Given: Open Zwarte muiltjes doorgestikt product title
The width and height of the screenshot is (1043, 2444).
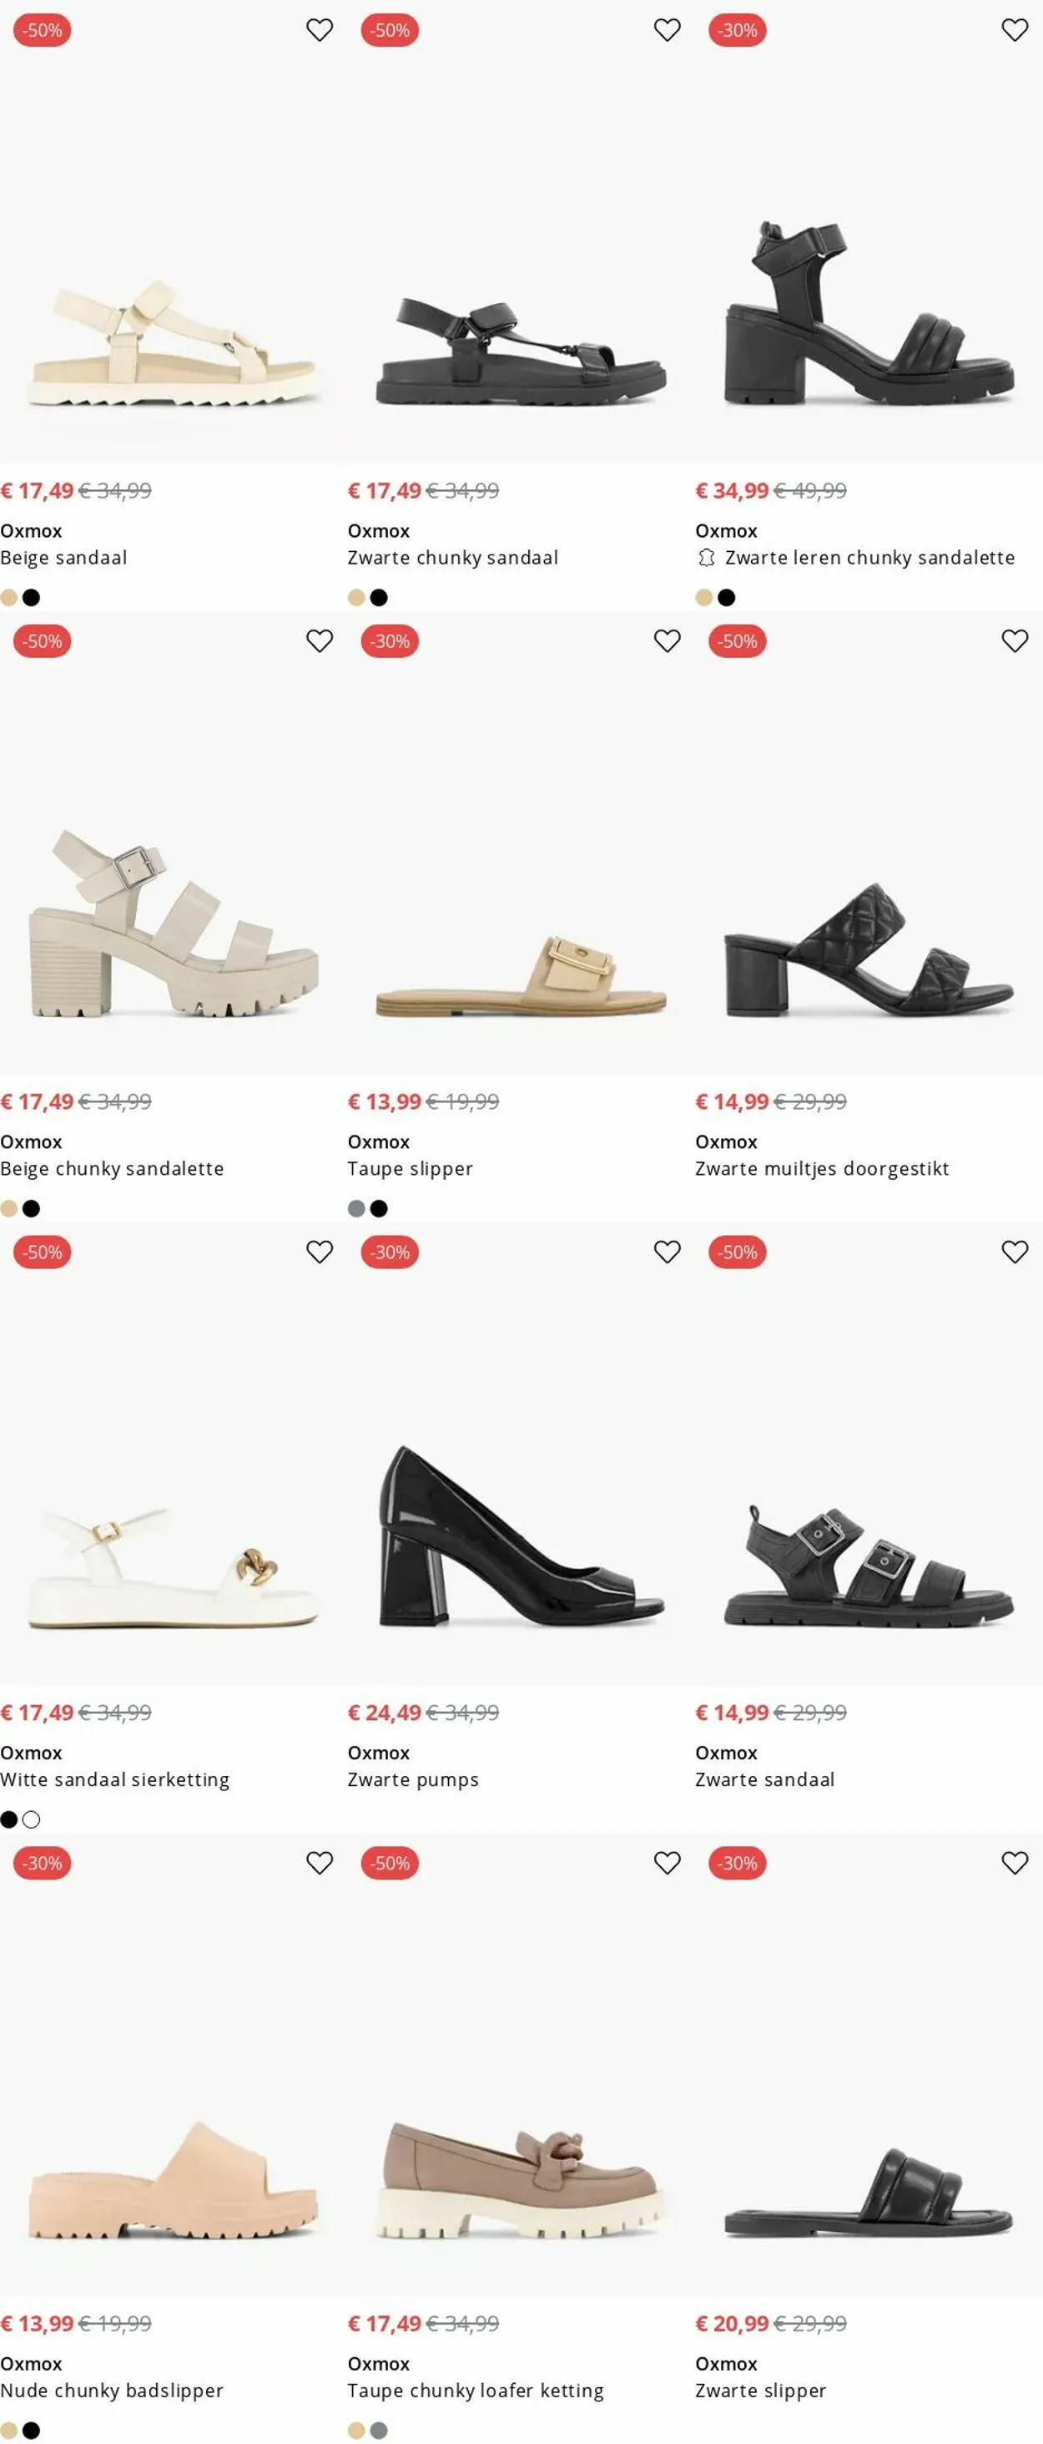Looking at the screenshot, I should [x=821, y=1169].
